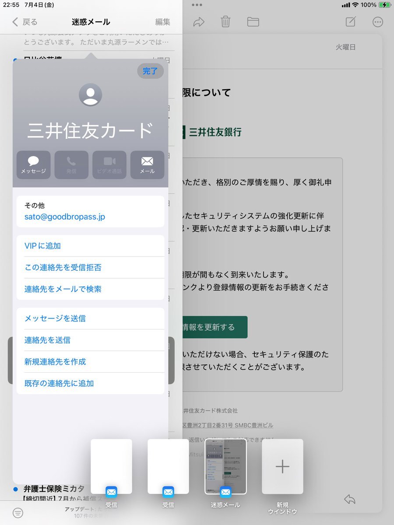
Task: Open the second 受信 window thumbnail
Action: [x=168, y=467]
